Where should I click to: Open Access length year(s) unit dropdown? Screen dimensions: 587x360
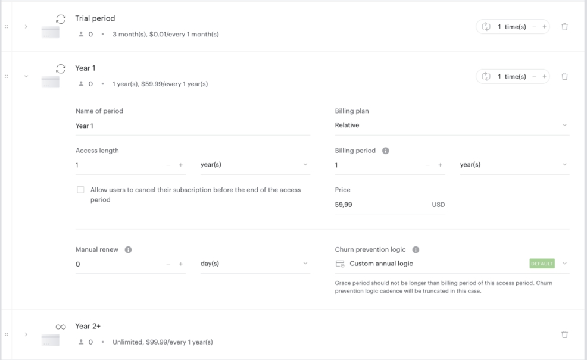[255, 165]
